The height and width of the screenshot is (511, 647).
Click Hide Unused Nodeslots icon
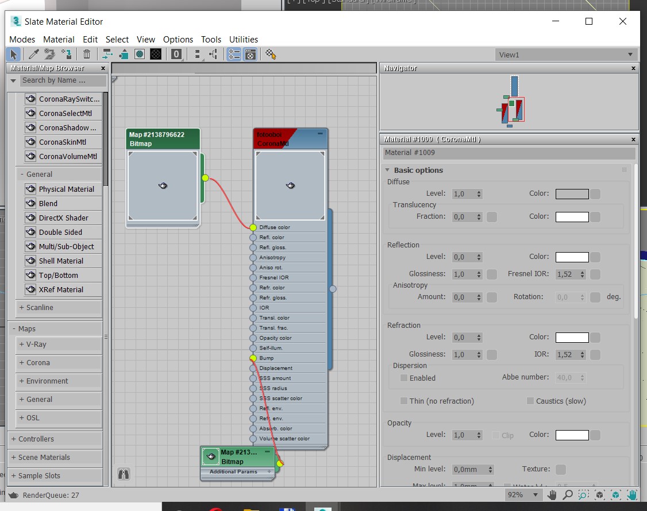point(124,54)
